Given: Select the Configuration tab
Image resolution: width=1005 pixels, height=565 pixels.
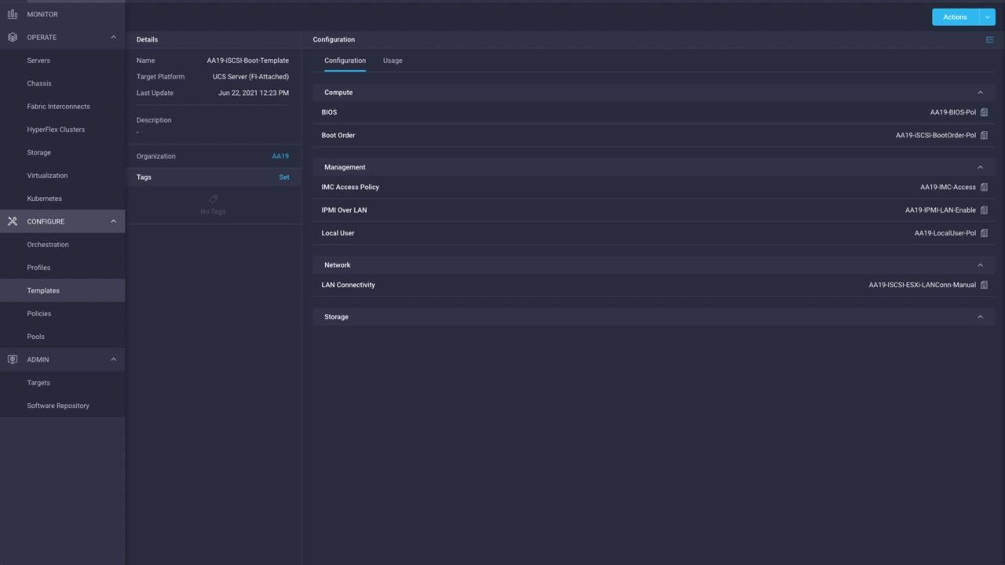Looking at the screenshot, I should [x=345, y=60].
